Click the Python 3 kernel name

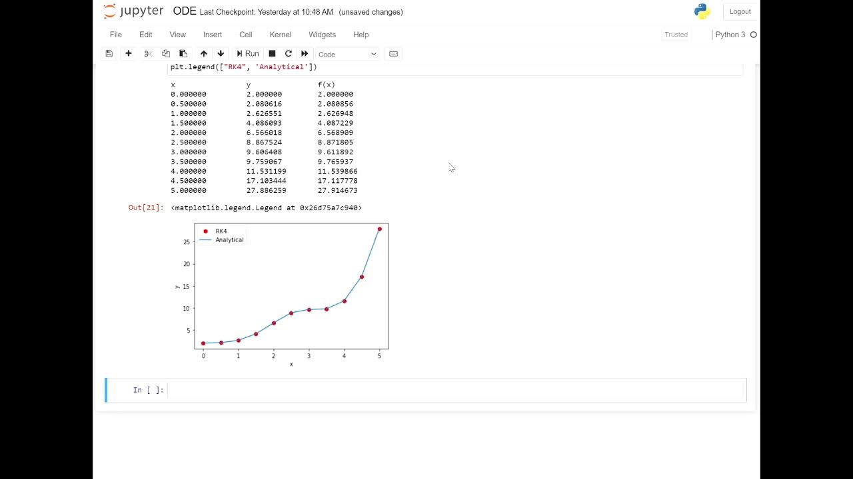(730, 35)
